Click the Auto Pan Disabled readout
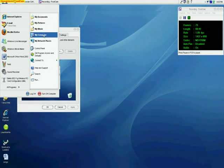The height and width of the screenshot is (168, 224). click(194, 44)
